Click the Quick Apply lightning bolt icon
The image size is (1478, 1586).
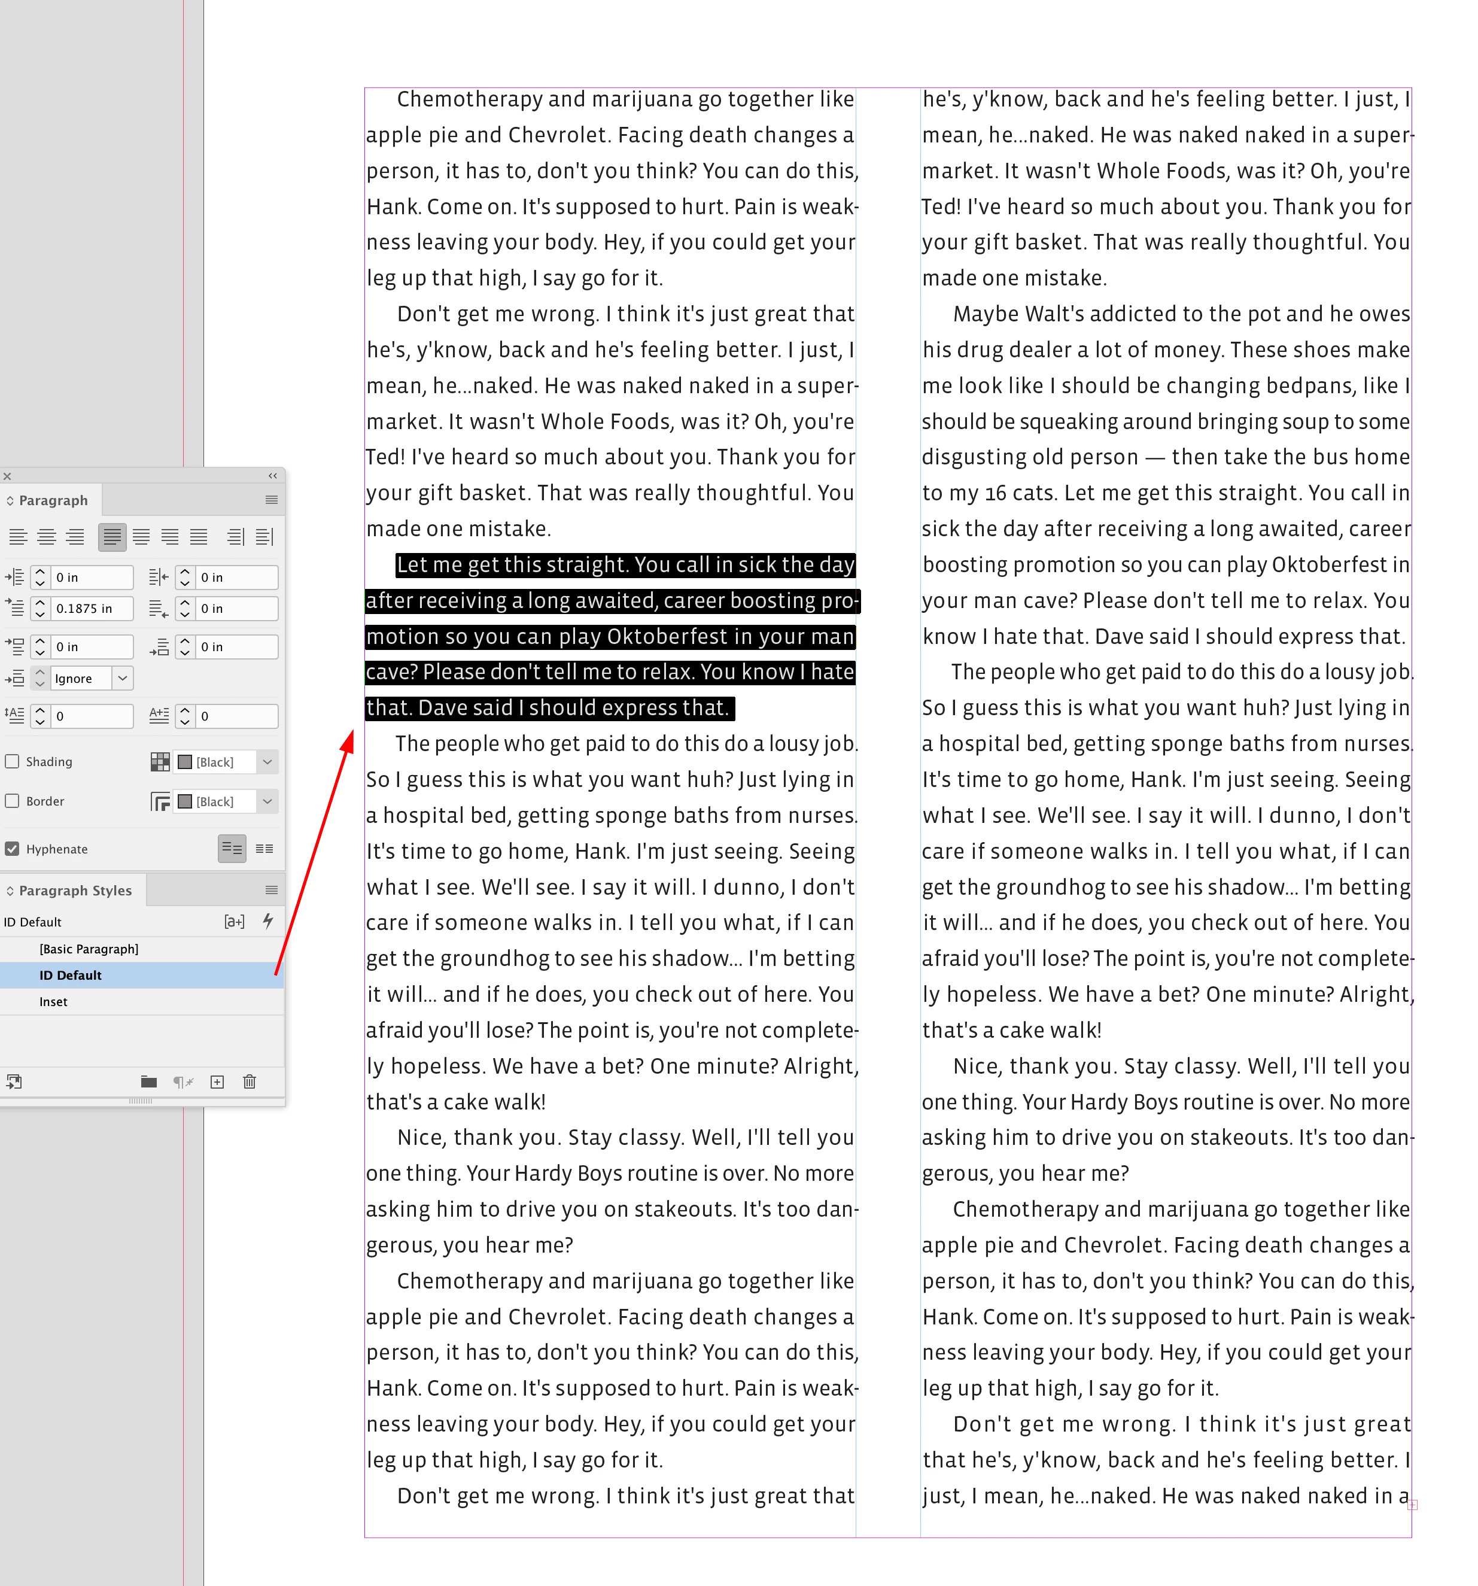point(268,922)
